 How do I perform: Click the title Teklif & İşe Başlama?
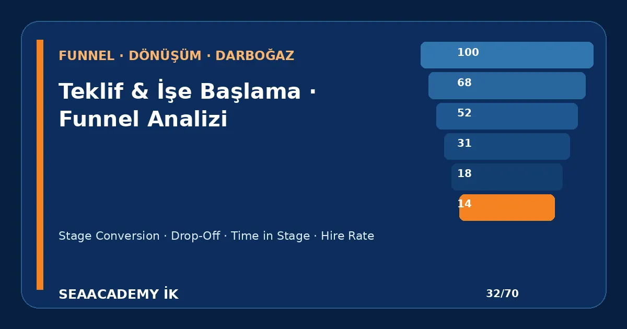coord(180,92)
